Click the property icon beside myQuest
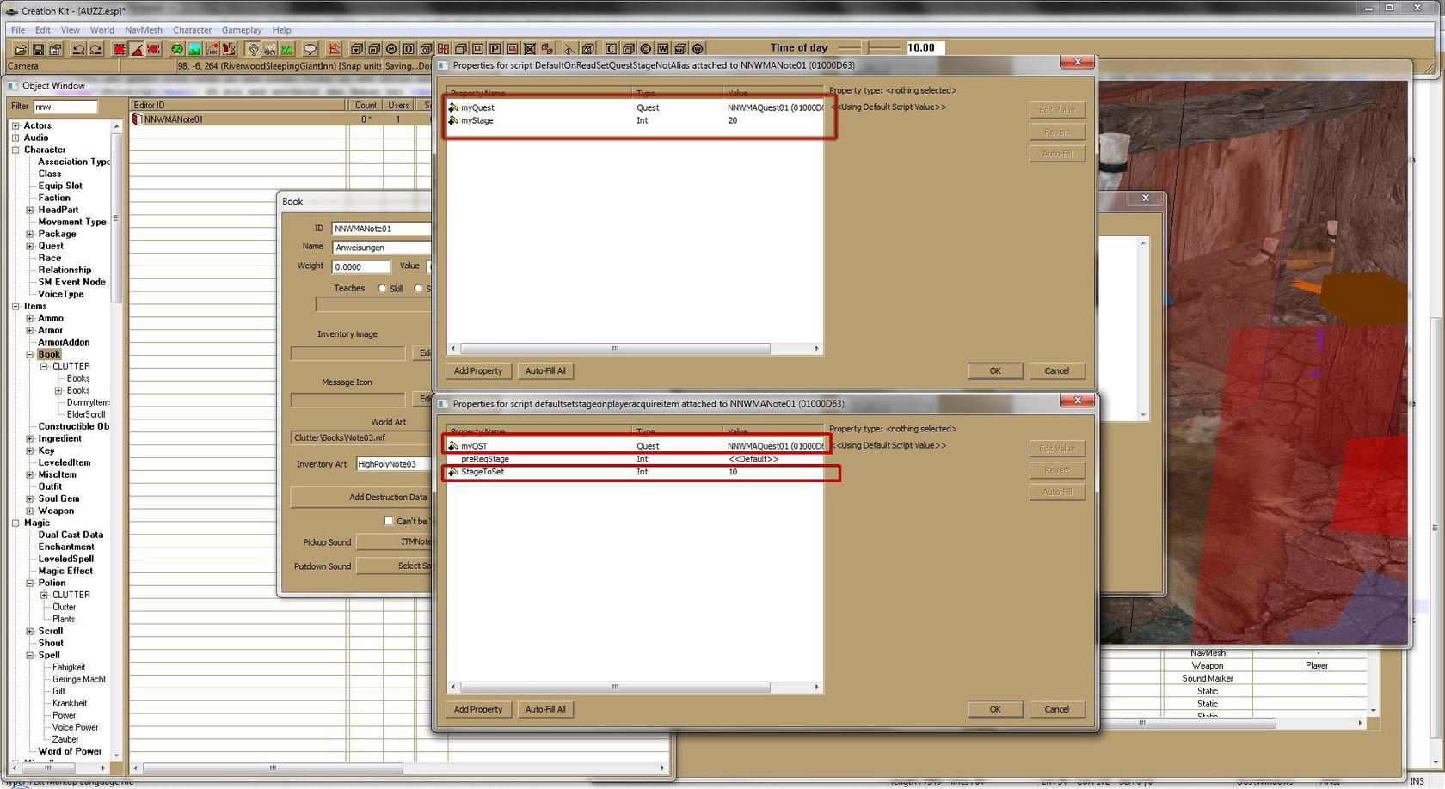The image size is (1445, 789). point(453,107)
